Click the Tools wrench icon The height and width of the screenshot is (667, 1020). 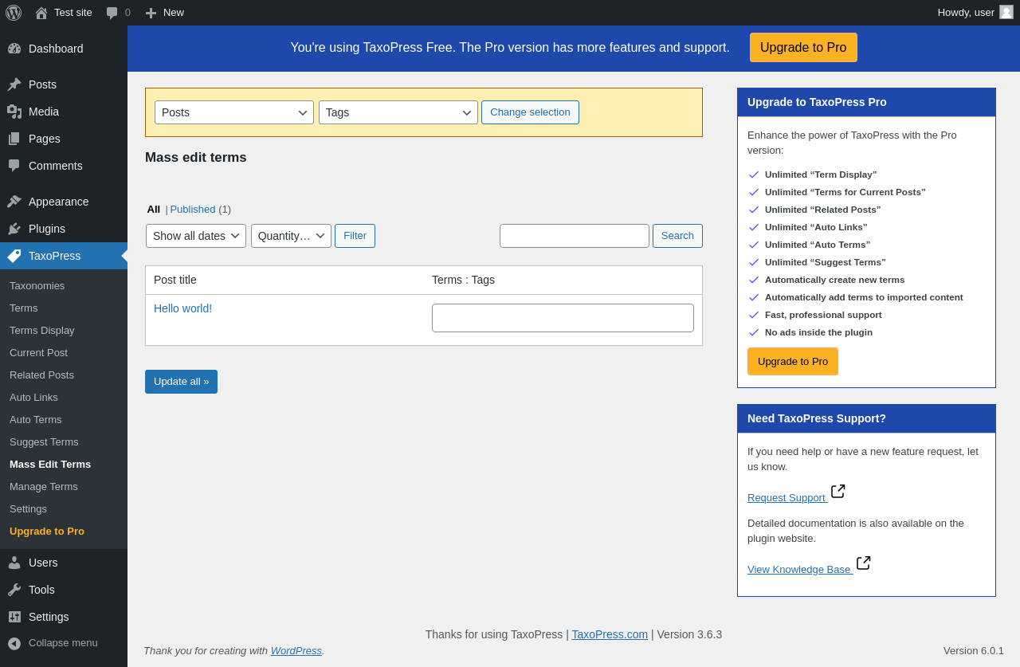tap(14, 590)
